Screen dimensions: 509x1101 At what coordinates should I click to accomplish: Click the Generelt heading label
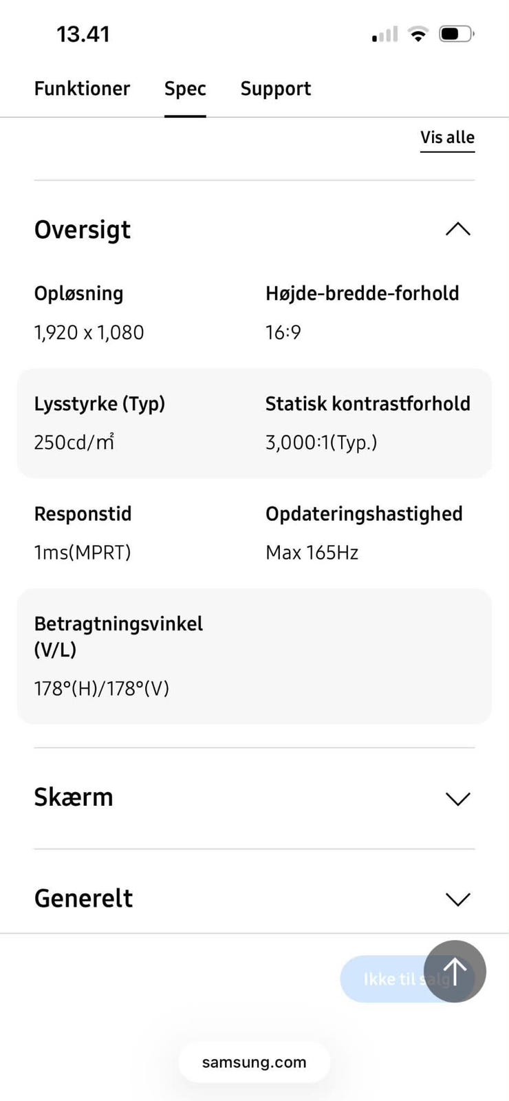click(x=83, y=898)
